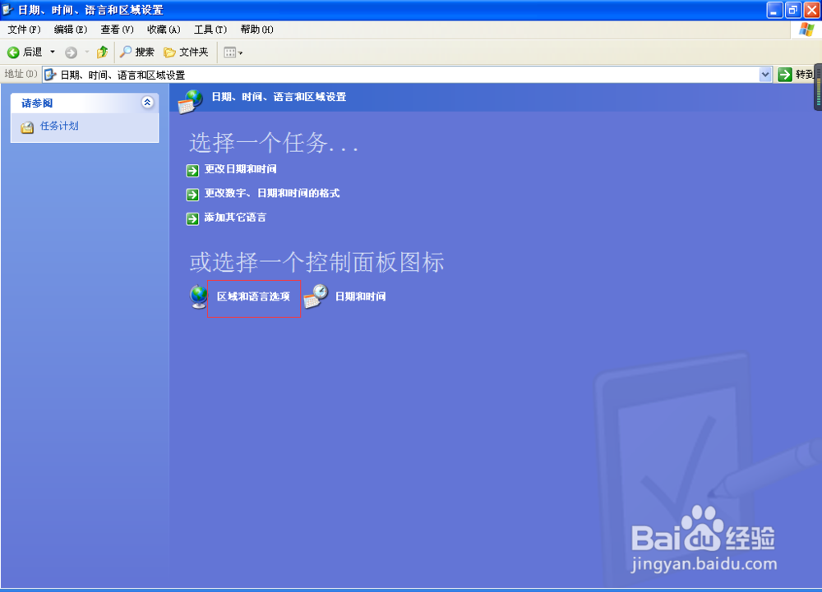Click the calendar clock icon for 日期和时间
Screen dimensions: 822x592
point(316,296)
